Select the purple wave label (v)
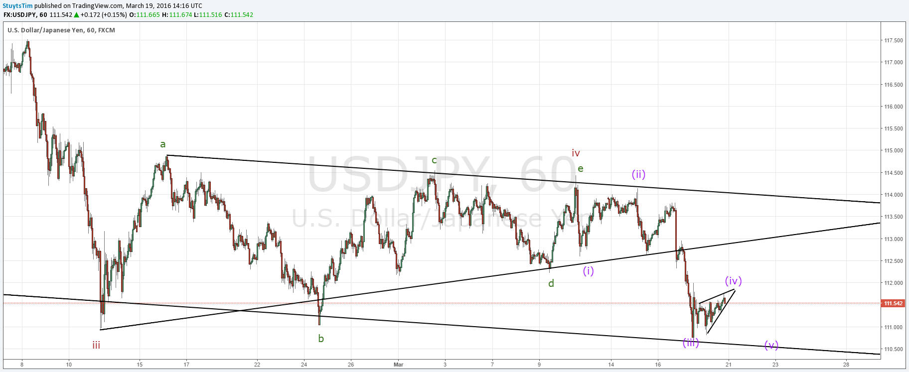The width and height of the screenshot is (909, 372). (x=771, y=345)
